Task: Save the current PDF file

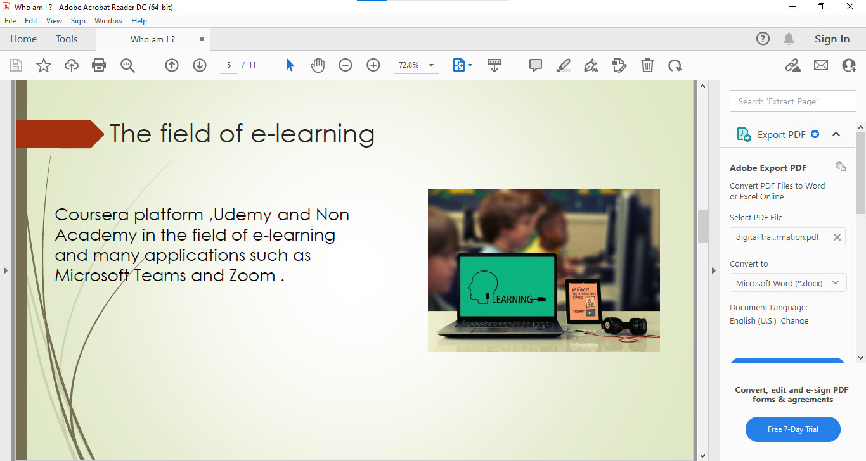Action: 15,65
